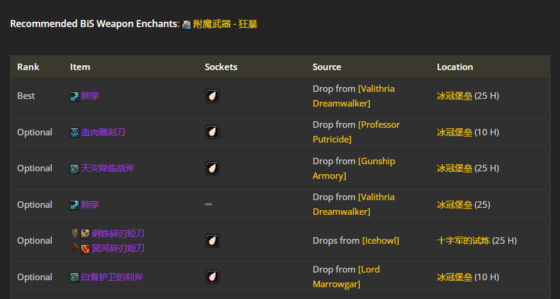Open 冰冠堡垒 link in the Lord Marrowgar row

pyautogui.click(x=455, y=277)
